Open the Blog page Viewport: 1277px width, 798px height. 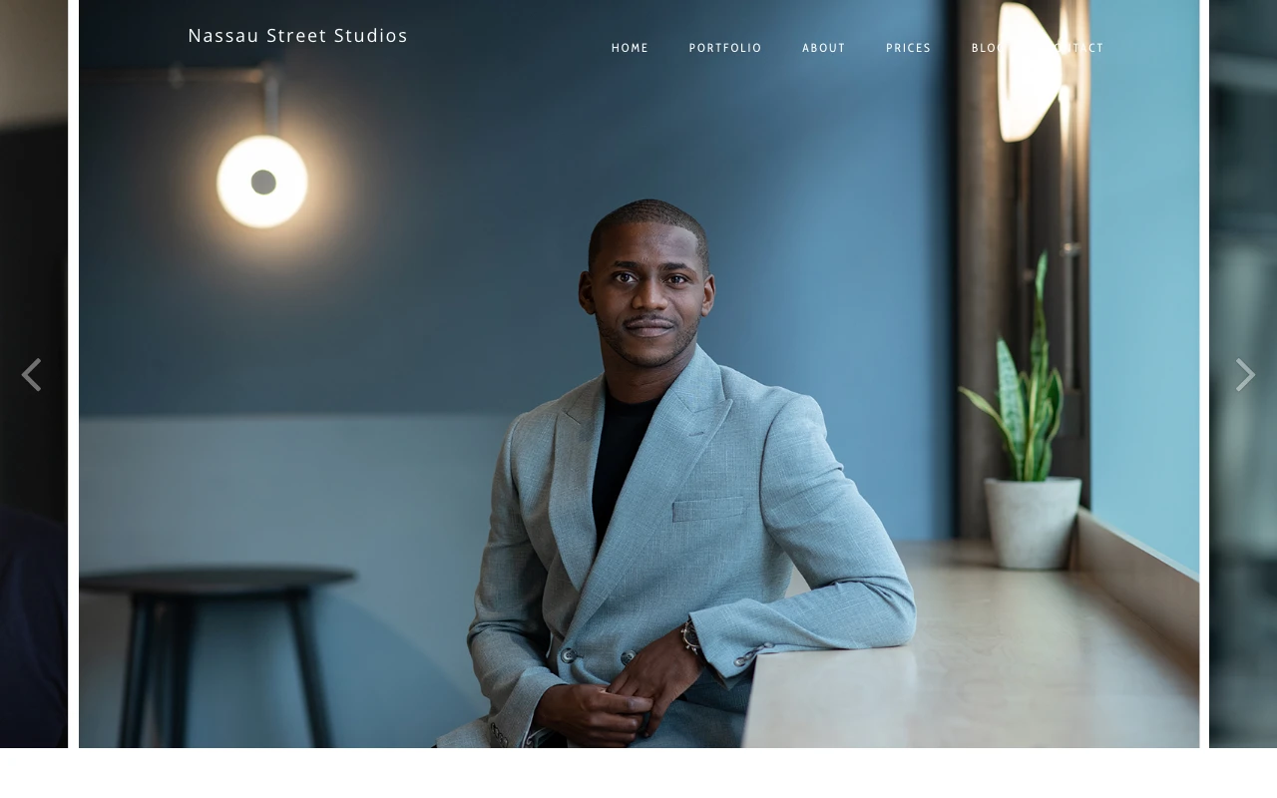point(989,48)
